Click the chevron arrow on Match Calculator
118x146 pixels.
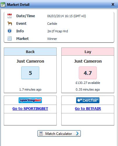[x=77, y=133]
